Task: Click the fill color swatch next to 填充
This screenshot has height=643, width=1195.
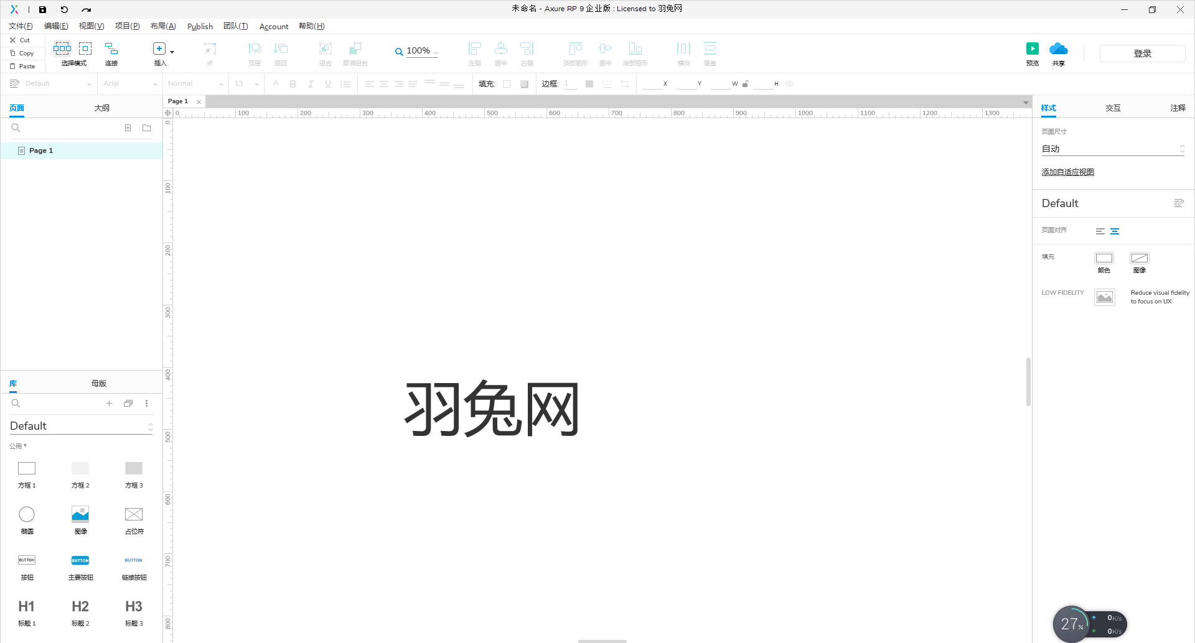Action: tap(507, 84)
